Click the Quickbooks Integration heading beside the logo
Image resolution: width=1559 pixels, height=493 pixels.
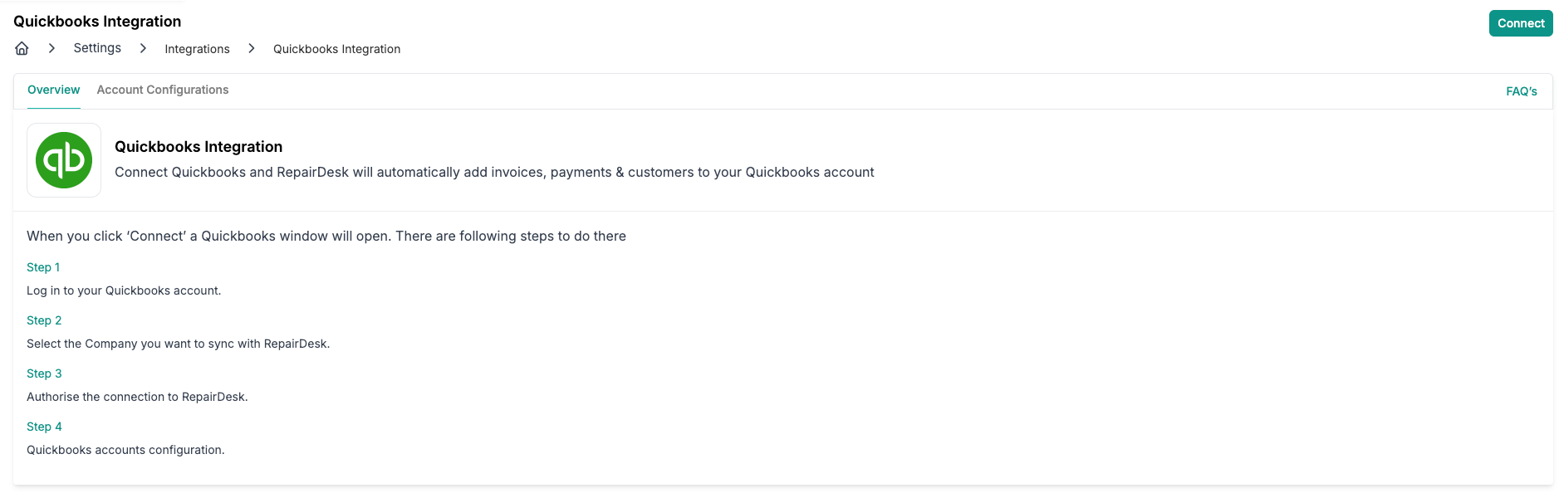[x=199, y=147]
